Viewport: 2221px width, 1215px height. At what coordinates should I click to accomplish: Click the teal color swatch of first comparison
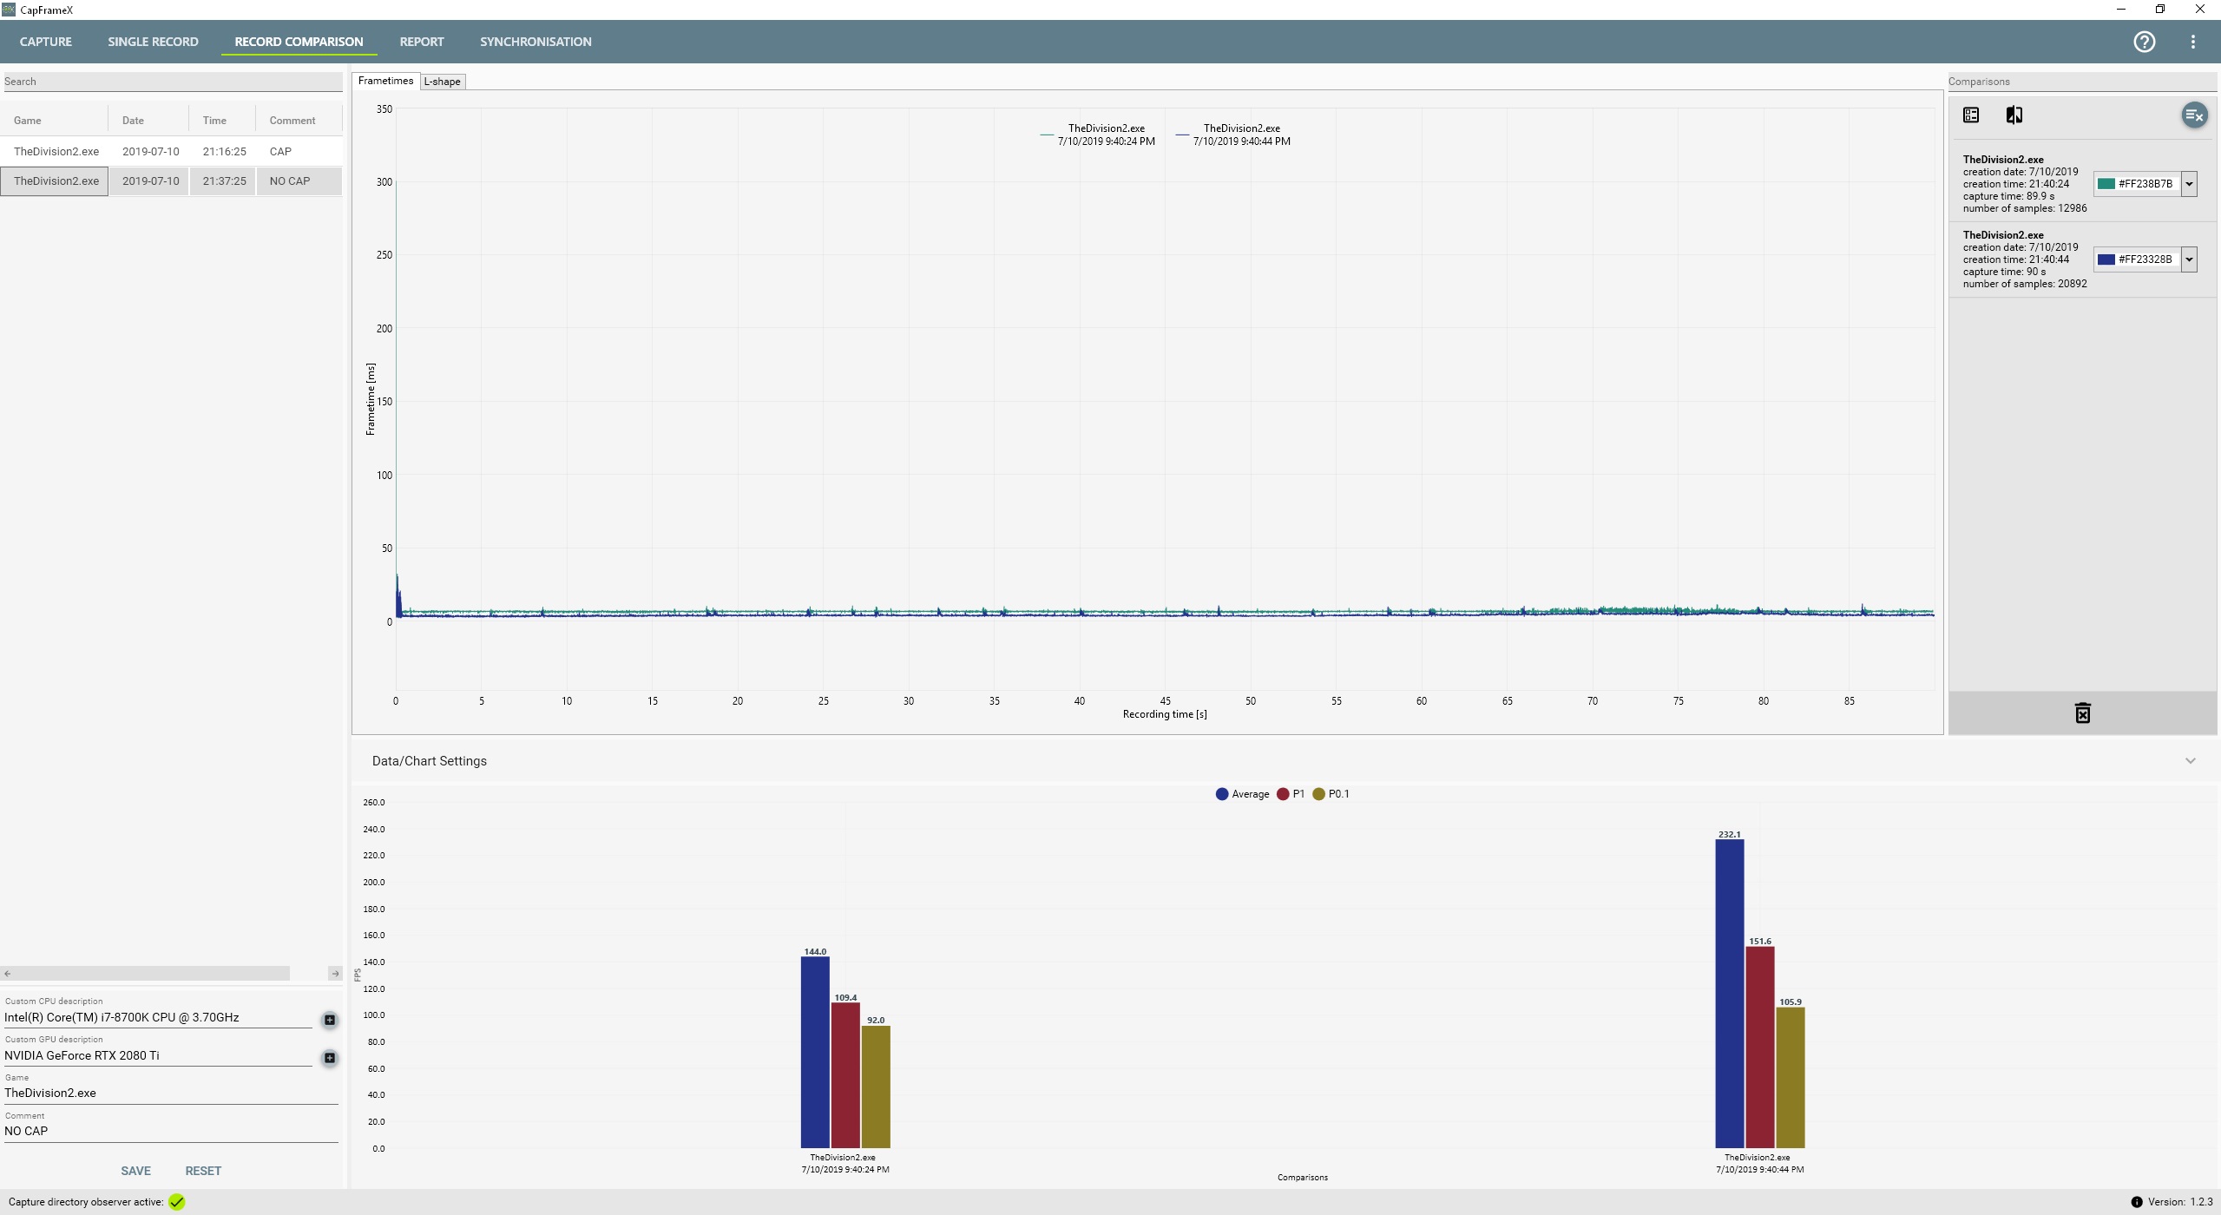pyautogui.click(x=2106, y=184)
